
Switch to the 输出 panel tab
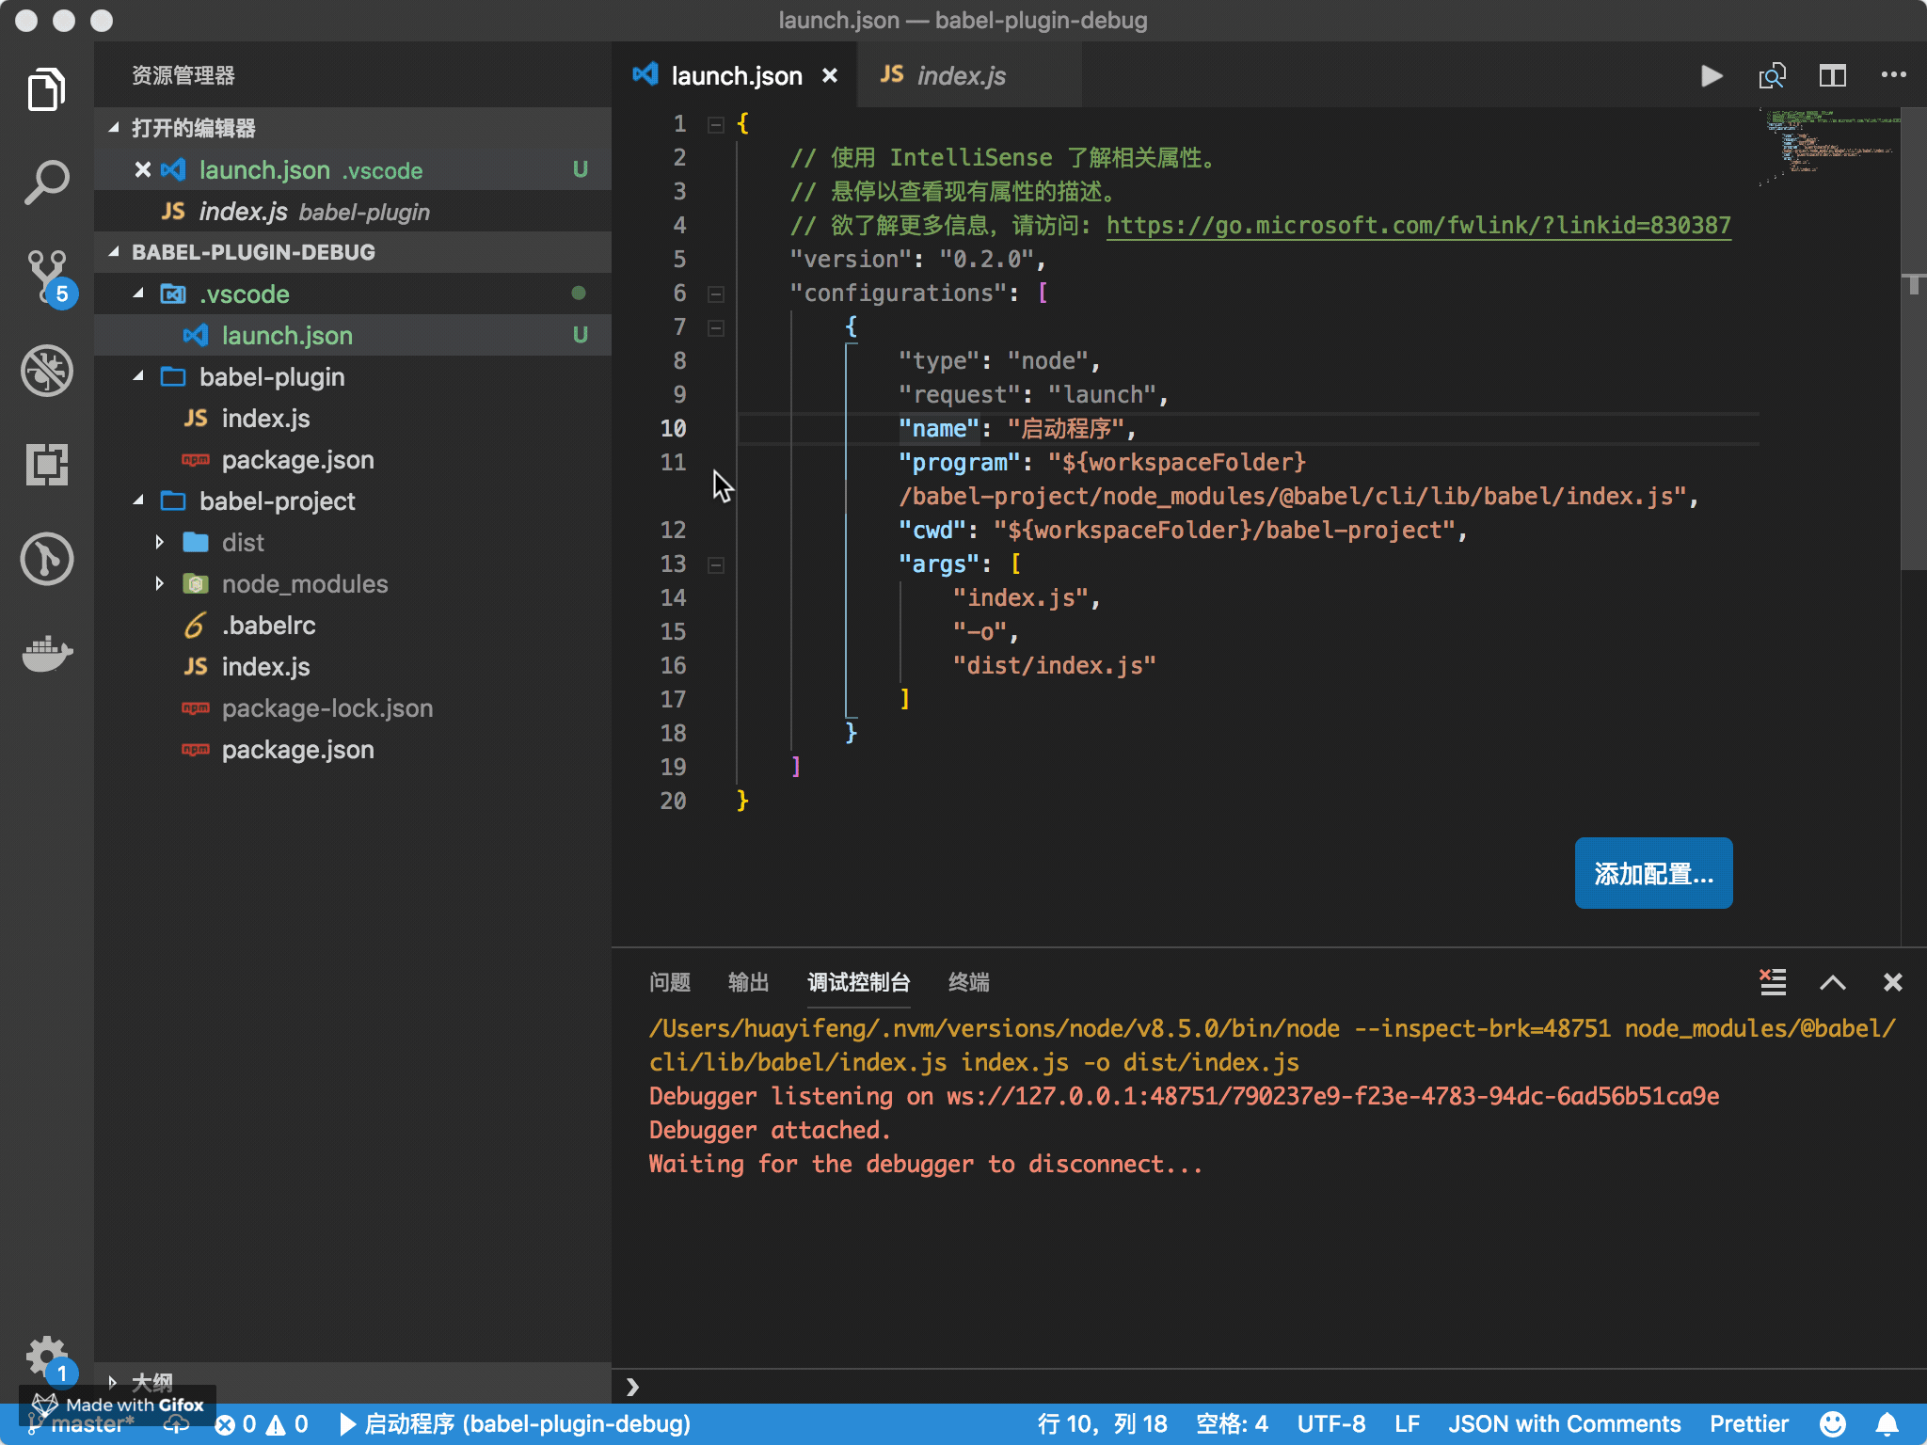click(749, 982)
